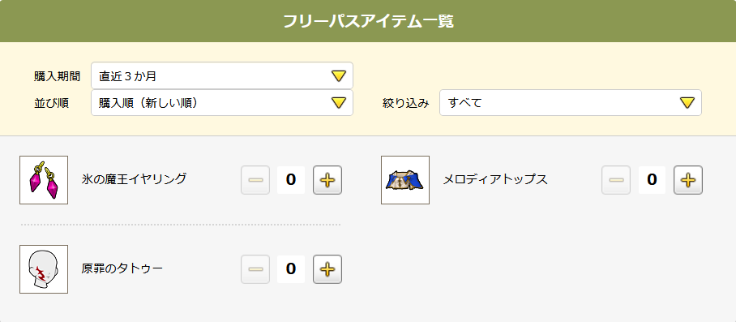Open the 絞り込み filter dropdown
This screenshot has height=322, width=736.
point(571,103)
